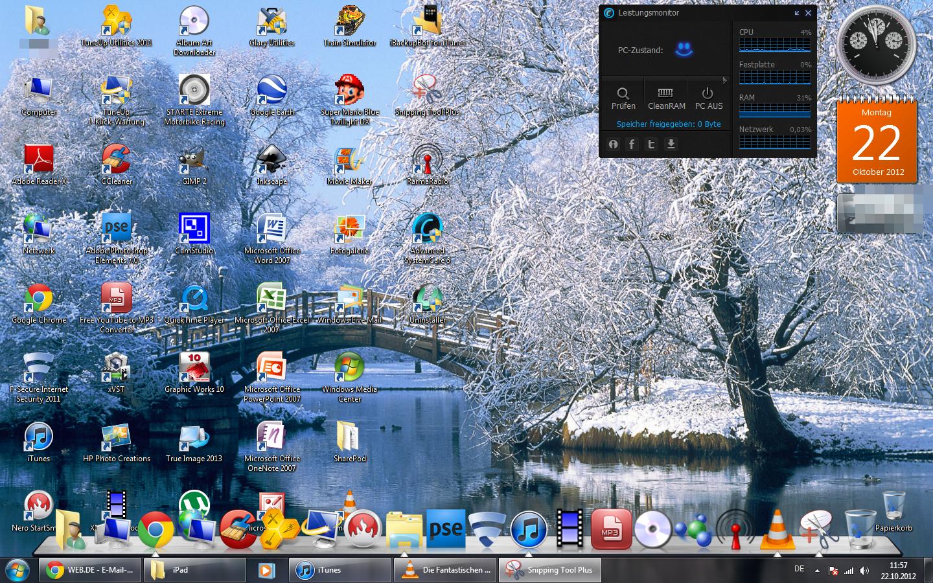
Task: Click the analog clock gadget
Action: (876, 45)
